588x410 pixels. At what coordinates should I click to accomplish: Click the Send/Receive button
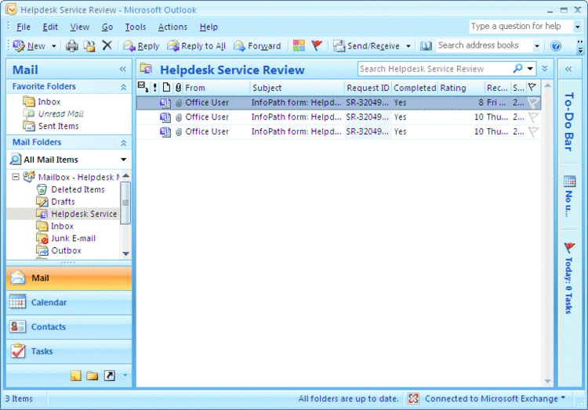point(366,46)
